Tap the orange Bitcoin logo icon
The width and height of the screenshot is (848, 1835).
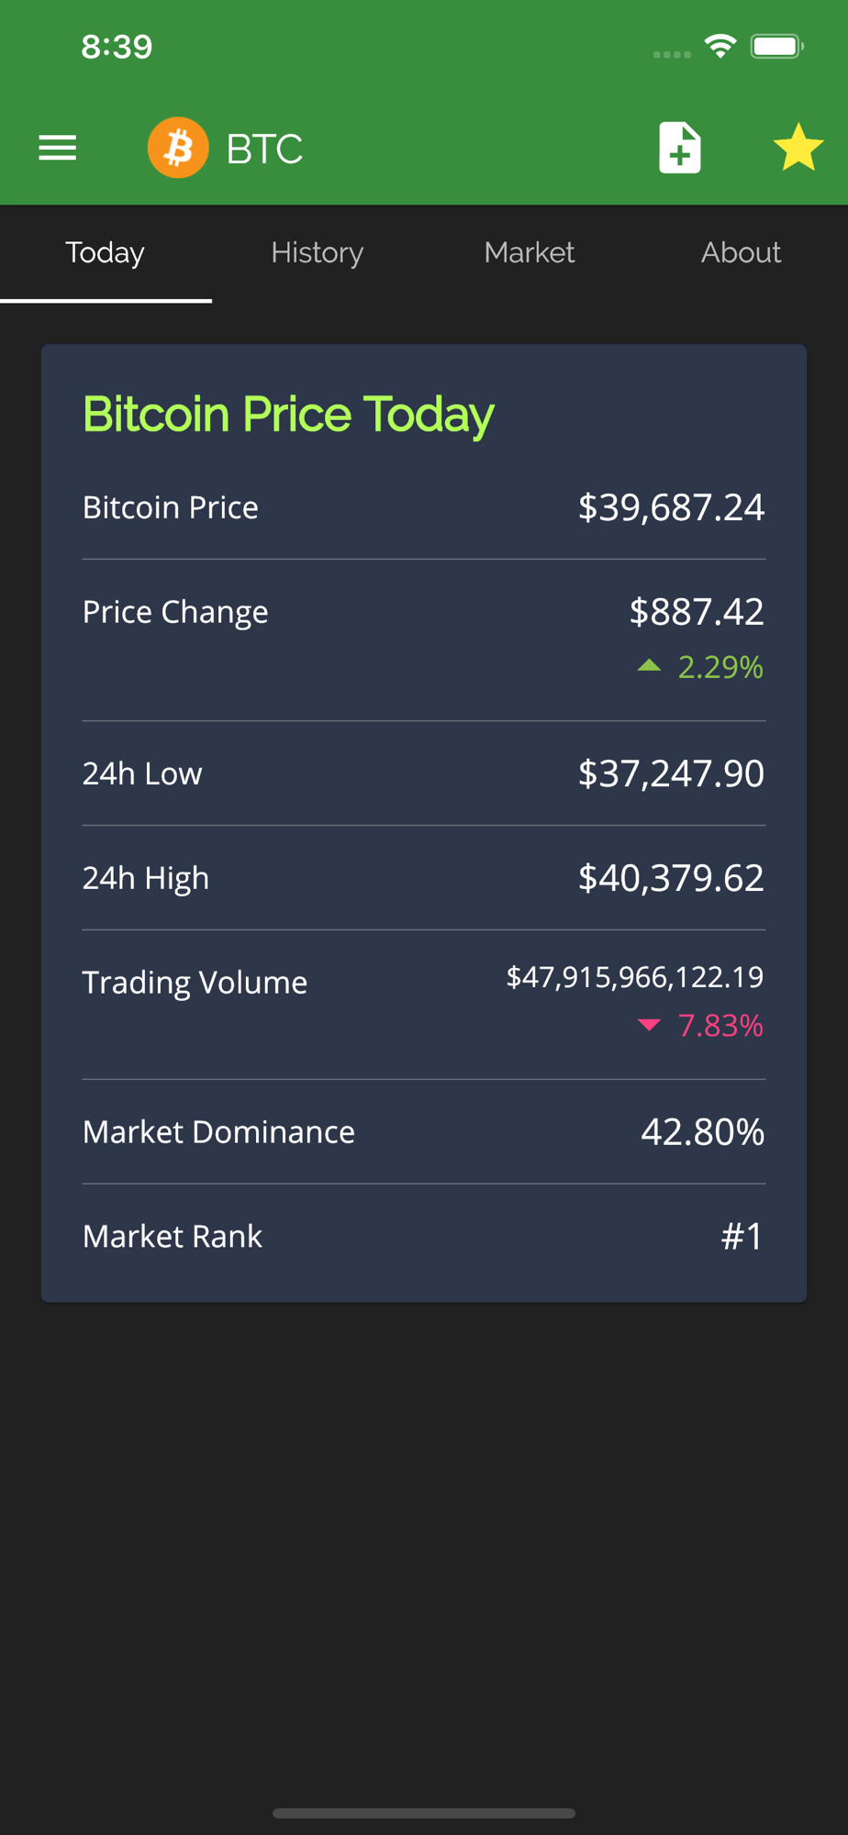(178, 148)
